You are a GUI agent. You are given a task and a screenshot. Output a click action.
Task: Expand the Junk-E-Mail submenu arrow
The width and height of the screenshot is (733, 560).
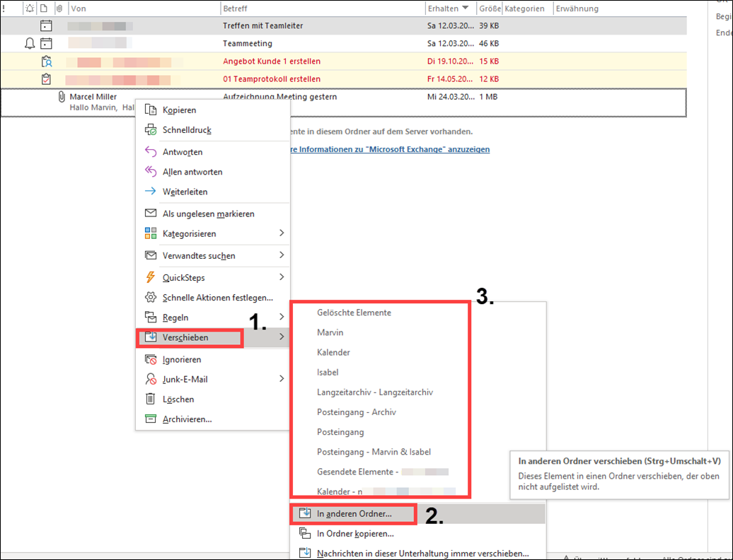(282, 378)
